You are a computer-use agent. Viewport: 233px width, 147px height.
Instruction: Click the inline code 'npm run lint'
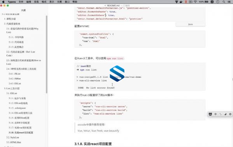pos(115,58)
